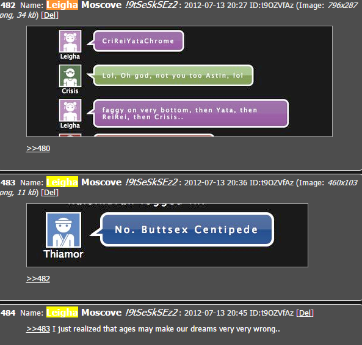
Task: Click orange-highlighted Leigha name in post 482
Action: pyautogui.click(x=62, y=5)
